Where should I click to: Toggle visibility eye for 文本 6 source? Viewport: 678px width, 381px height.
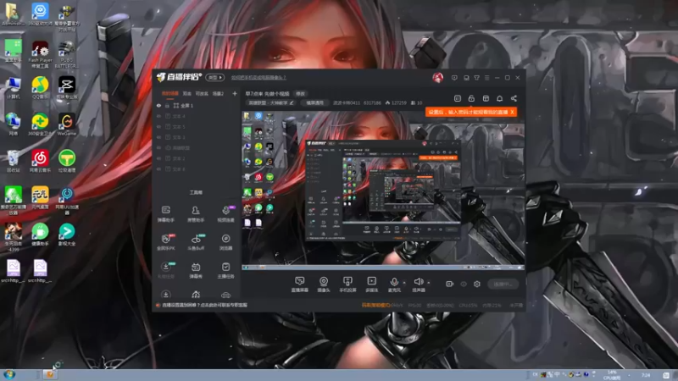(x=158, y=168)
